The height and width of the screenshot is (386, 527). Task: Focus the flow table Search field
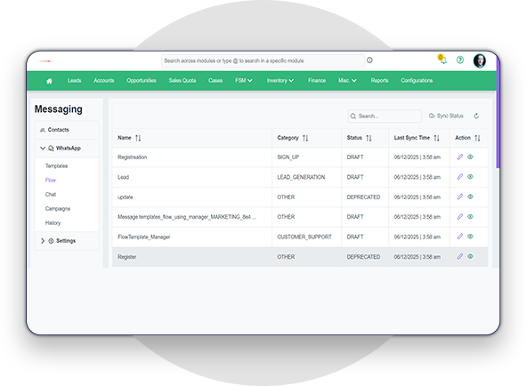click(x=385, y=117)
